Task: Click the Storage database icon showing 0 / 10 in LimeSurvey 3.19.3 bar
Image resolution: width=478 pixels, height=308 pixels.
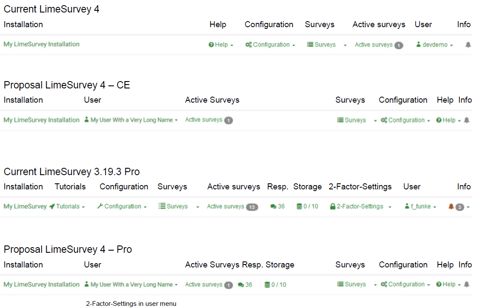Action: coord(299,207)
